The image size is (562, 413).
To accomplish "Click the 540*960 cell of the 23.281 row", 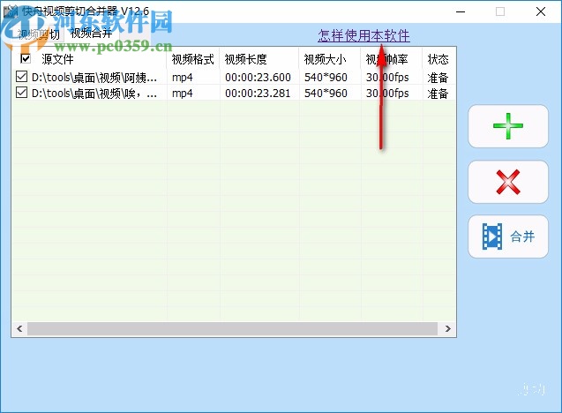I will (x=326, y=94).
